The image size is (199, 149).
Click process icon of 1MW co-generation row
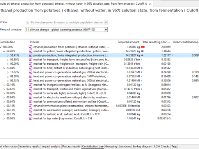[x=30, y=76]
